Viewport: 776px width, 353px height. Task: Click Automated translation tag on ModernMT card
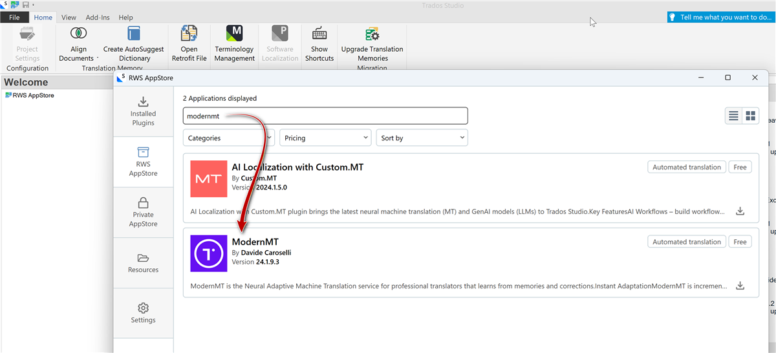pos(687,242)
